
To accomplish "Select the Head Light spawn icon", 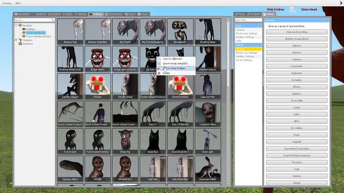I will [x=208, y=141].
